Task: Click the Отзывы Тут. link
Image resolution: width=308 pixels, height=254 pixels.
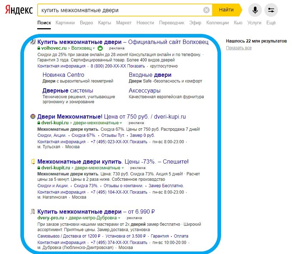Action: 113,135
